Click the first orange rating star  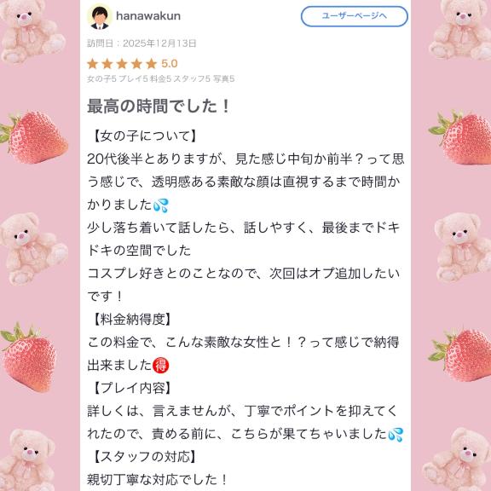(x=93, y=64)
